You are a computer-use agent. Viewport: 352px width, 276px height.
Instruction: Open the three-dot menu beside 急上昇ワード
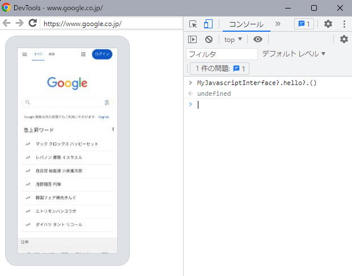(113, 129)
